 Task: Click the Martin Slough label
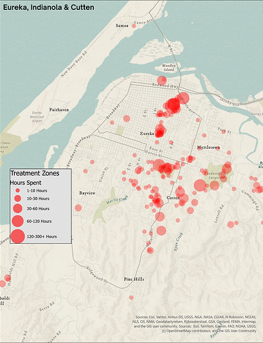click(117, 199)
